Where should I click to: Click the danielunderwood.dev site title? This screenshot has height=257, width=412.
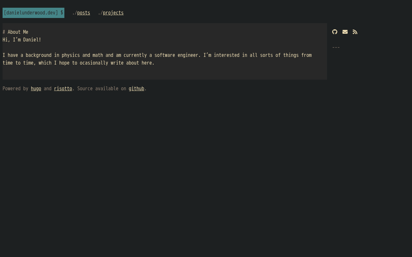[31, 13]
